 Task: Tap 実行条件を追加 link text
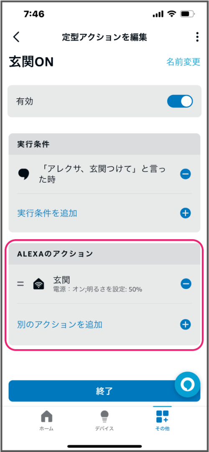47,213
